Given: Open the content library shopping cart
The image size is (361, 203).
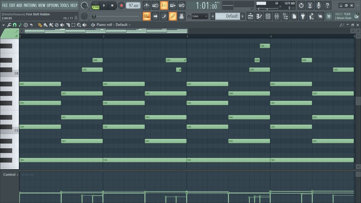Looking at the screenshot, I should (x=329, y=16).
